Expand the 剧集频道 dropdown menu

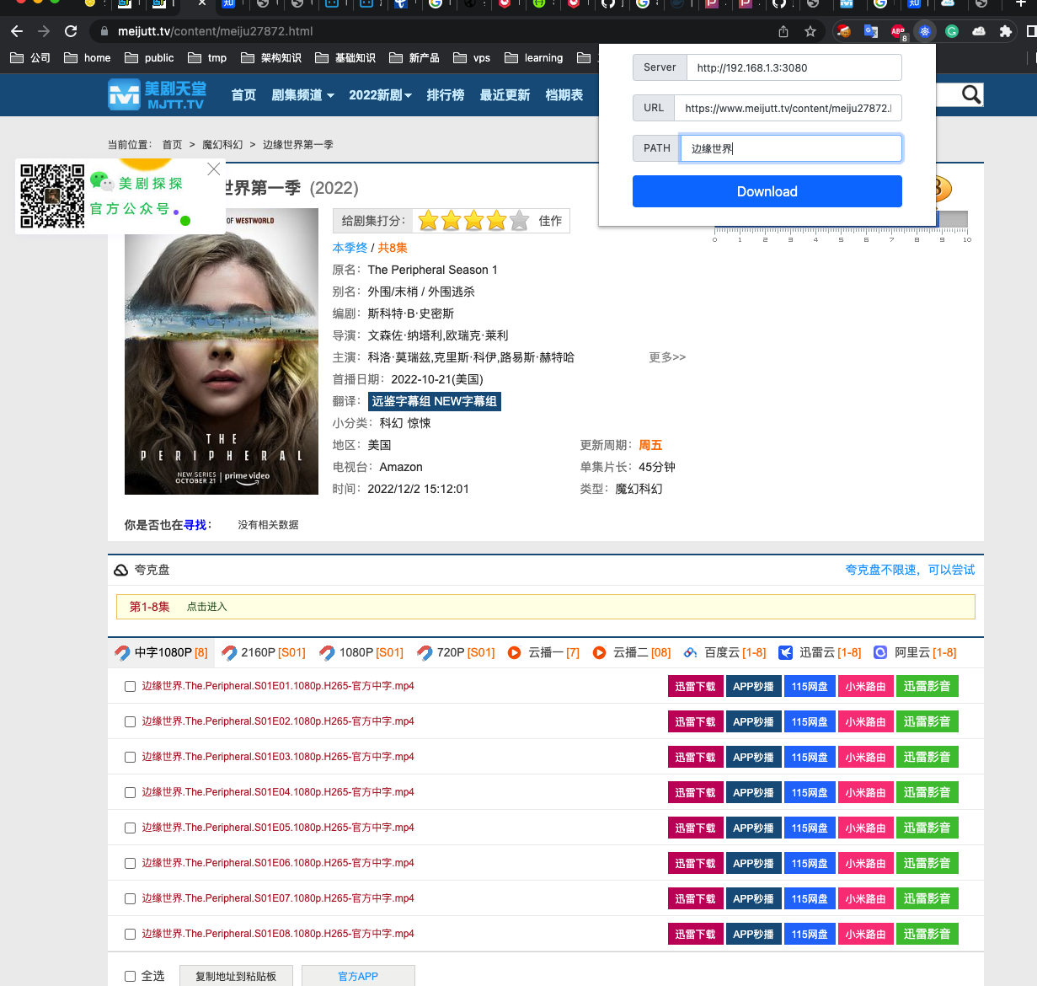tap(302, 95)
